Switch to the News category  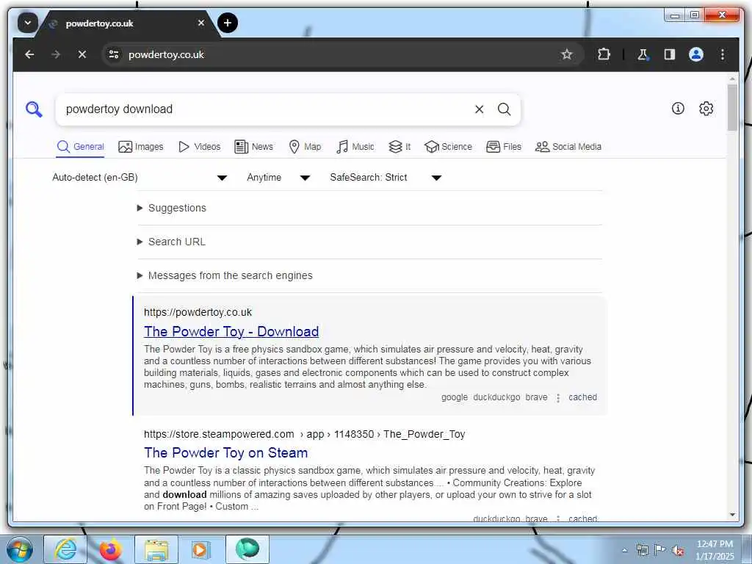tap(253, 147)
